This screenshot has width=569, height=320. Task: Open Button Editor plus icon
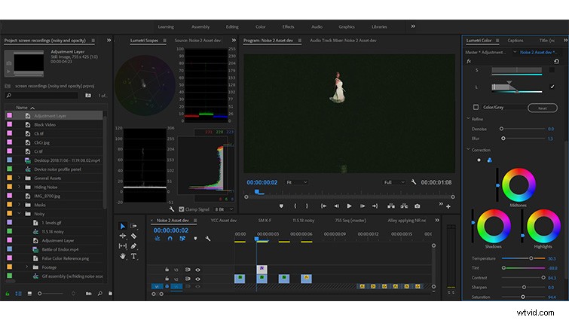coord(448,206)
